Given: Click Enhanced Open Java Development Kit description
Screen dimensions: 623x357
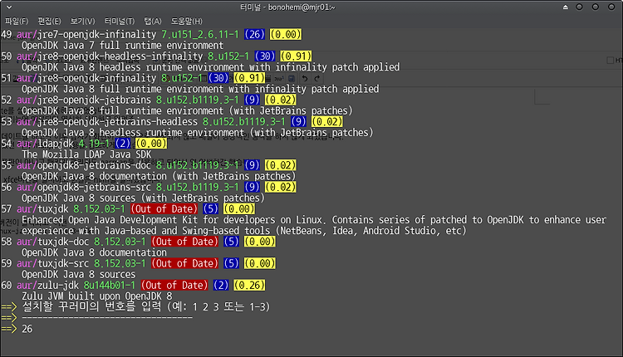Looking at the screenshot, I should pyautogui.click(x=314, y=226).
